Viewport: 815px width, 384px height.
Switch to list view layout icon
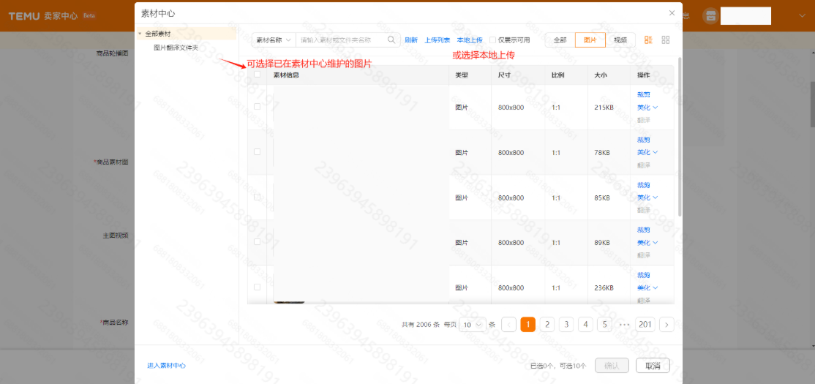point(648,40)
